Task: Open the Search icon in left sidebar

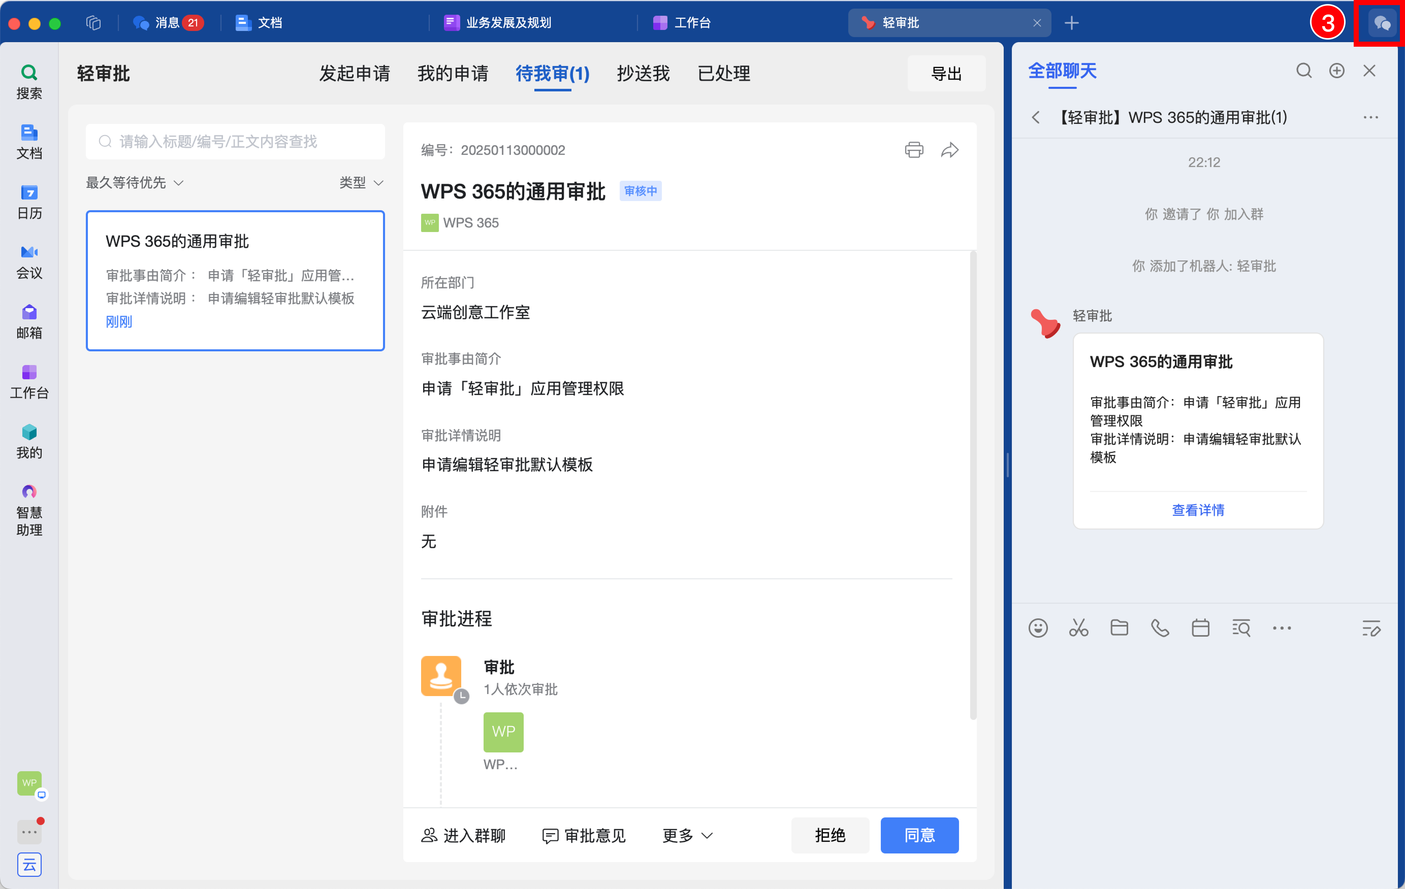Action: (x=29, y=82)
